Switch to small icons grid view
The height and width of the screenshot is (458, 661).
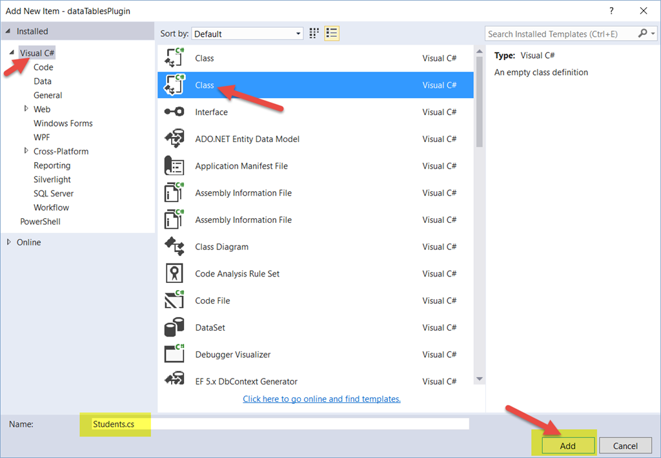coord(314,34)
